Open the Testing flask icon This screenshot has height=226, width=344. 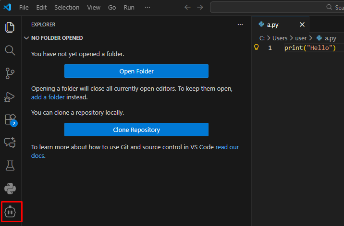(x=10, y=166)
